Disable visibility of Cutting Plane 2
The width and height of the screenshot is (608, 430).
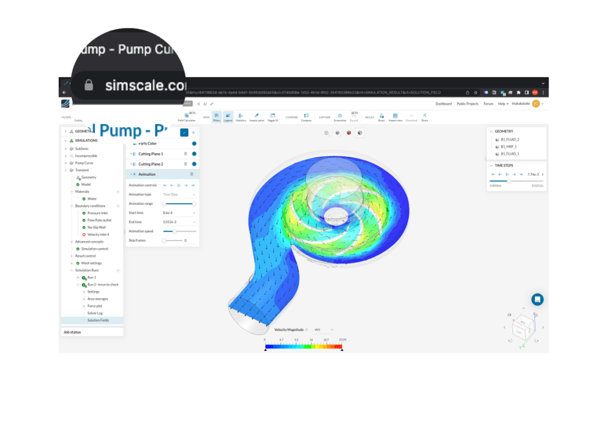[x=195, y=164]
